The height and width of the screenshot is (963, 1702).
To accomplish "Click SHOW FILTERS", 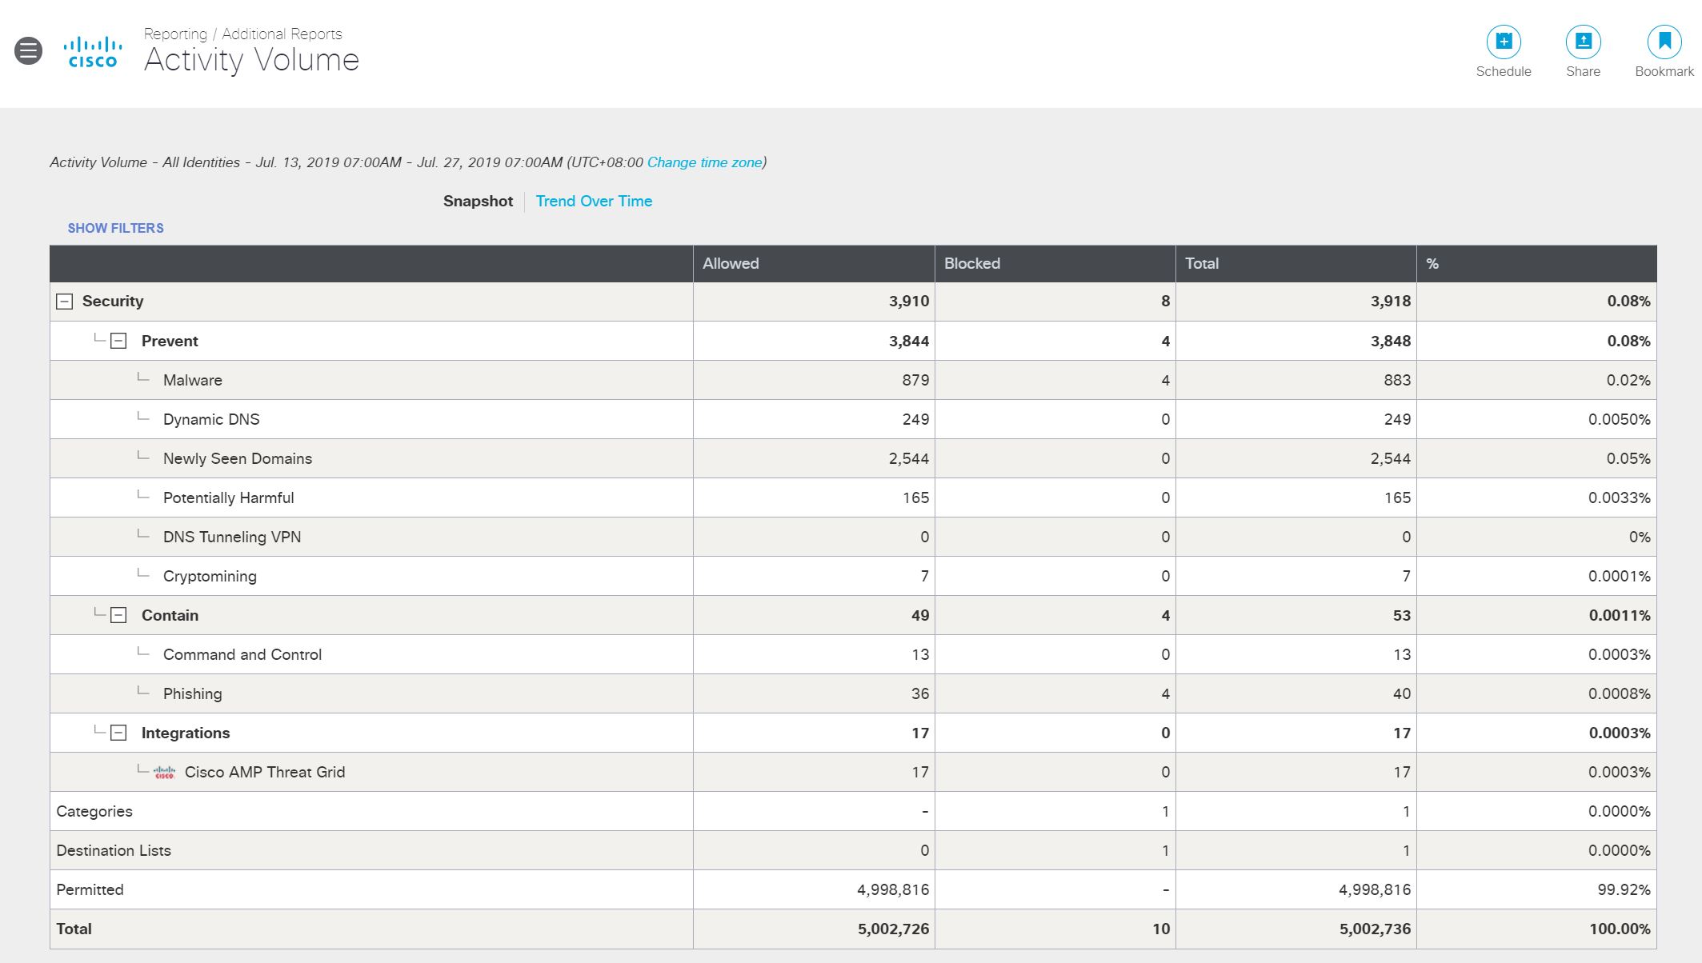I will 115,228.
